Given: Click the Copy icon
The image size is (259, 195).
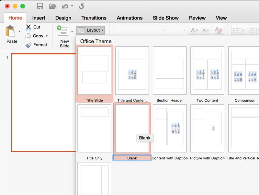Looking at the screenshot, I should click(28, 36).
